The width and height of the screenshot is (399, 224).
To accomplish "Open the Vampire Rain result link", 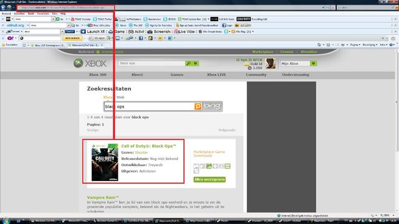I will 103,197.
